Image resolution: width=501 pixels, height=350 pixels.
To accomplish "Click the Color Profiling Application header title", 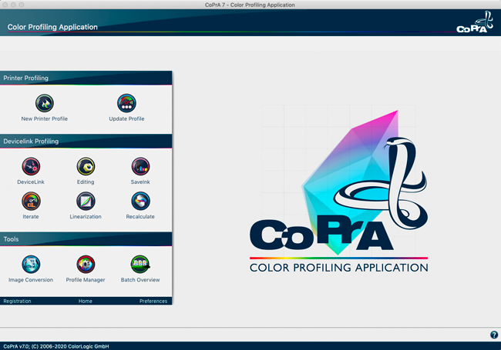I will coord(52,27).
